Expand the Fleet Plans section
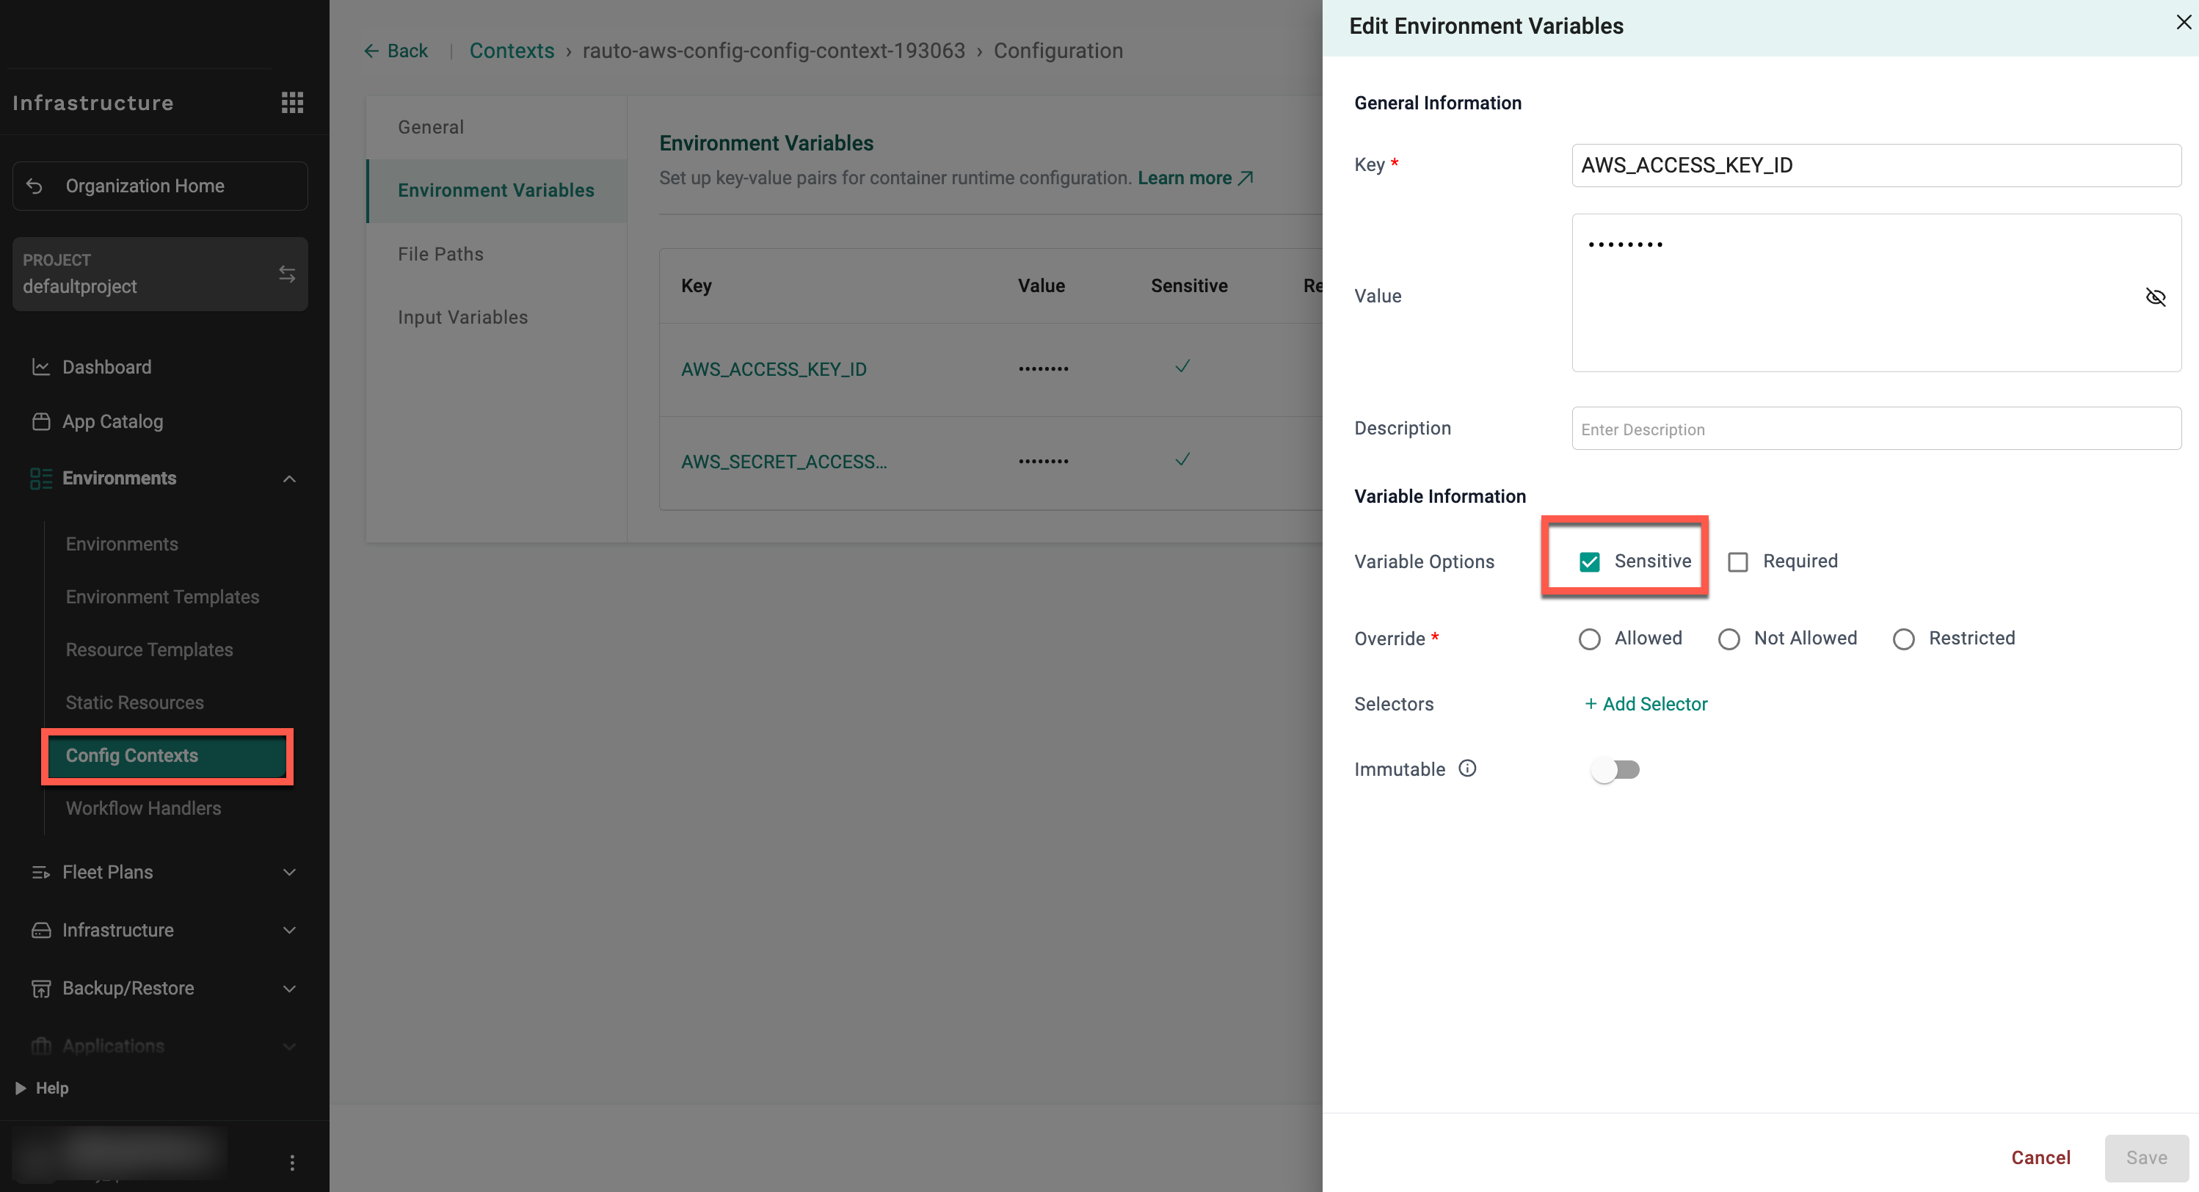This screenshot has width=2199, height=1192. (289, 872)
